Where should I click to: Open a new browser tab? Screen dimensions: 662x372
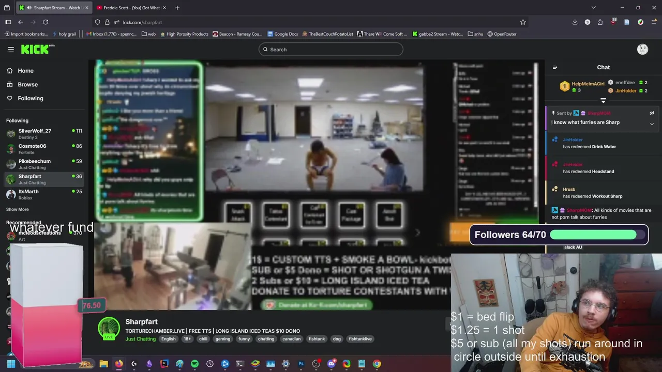[177, 8]
